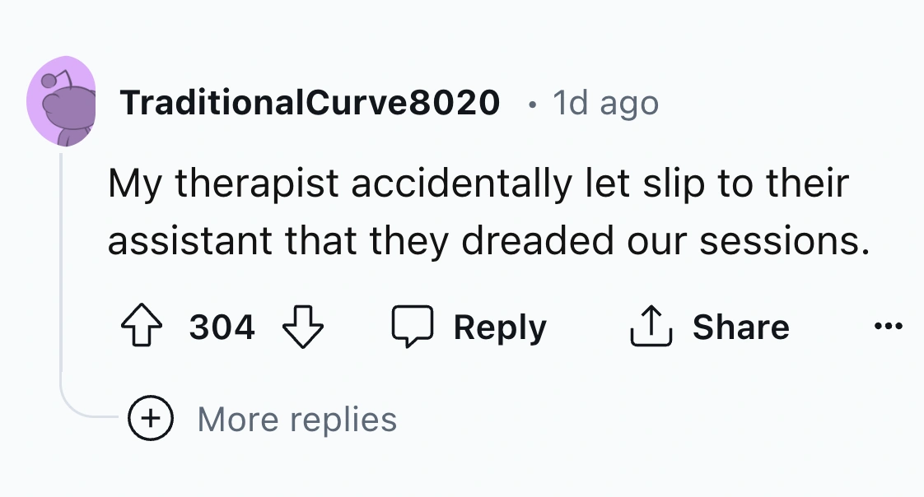Click the "1d ago" timestamp

(606, 103)
